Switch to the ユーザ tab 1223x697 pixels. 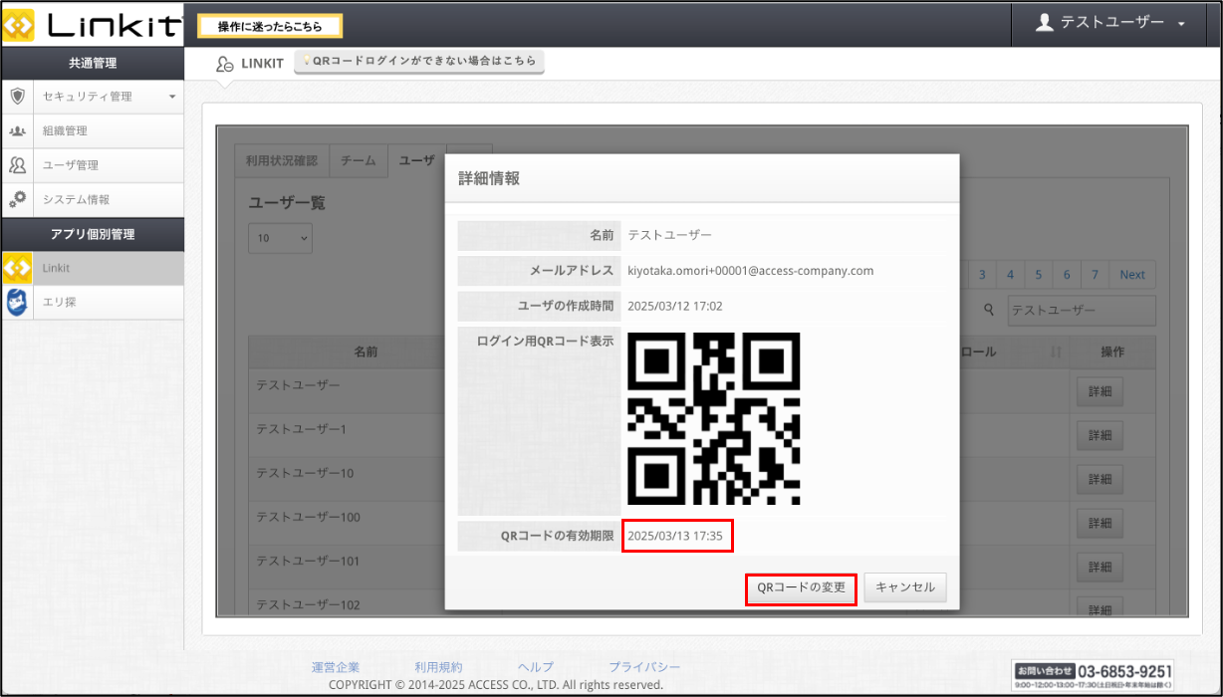coord(416,161)
